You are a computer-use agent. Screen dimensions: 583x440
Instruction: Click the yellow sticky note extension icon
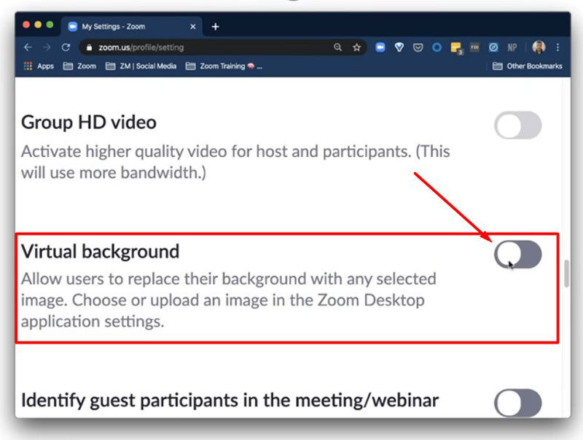[456, 48]
